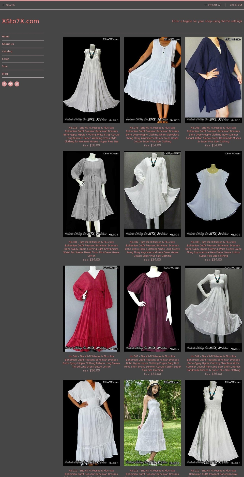Click the XSto7X.com site title
Image resolution: width=244 pixels, height=477 pixels.
(x=21, y=21)
